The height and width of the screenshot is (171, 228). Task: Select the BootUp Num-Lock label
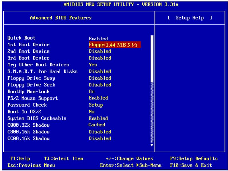(x=28, y=92)
